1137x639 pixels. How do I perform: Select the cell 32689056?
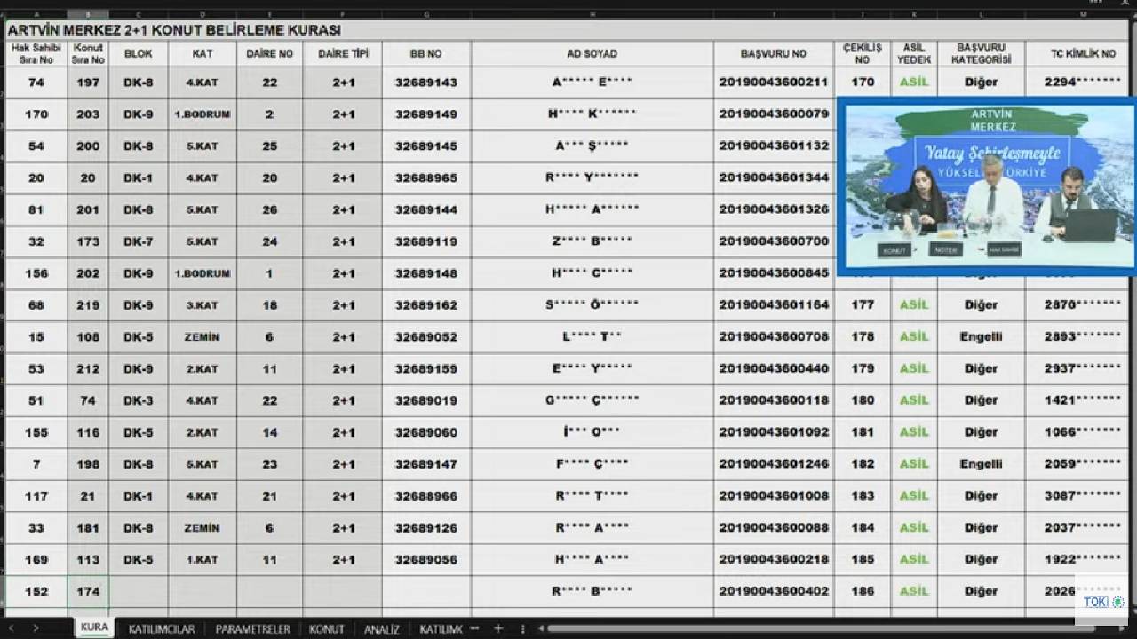[426, 560]
